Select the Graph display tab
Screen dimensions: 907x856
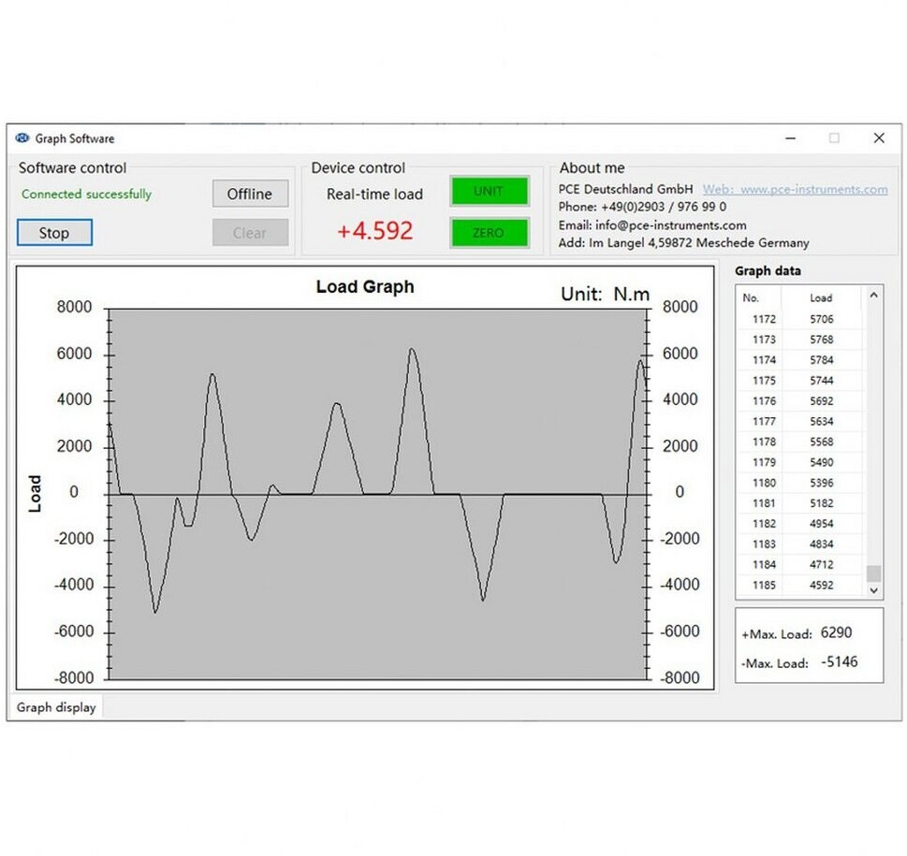pyautogui.click(x=56, y=707)
